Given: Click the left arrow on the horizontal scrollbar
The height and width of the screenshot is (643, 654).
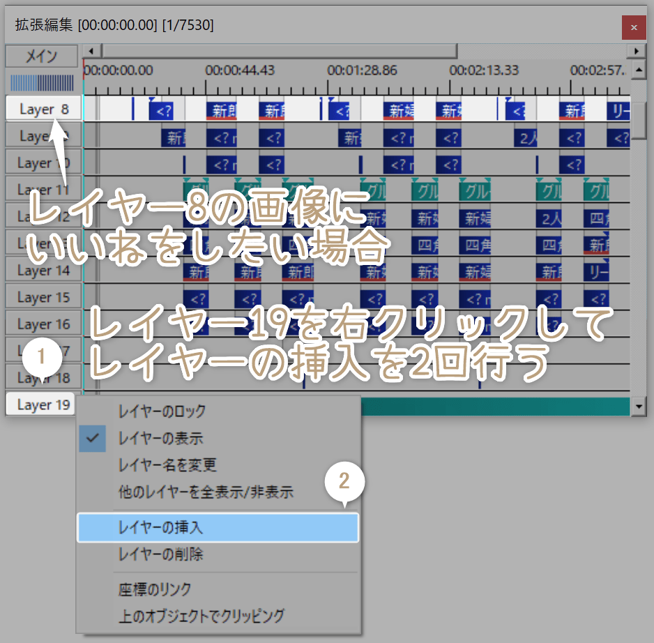Looking at the screenshot, I should point(91,50).
